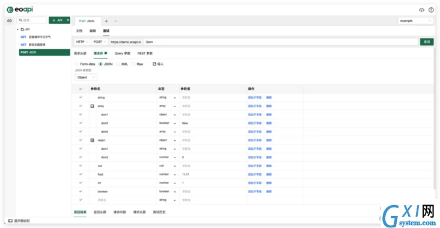Toggle the checkbox for the dom3 row

(x=81, y=131)
